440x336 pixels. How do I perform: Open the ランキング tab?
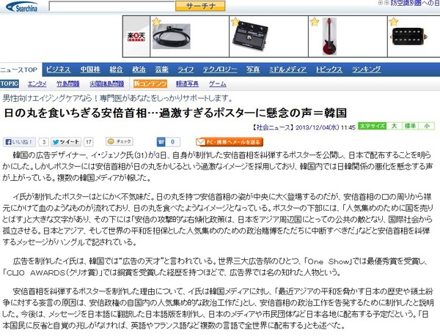pos(366,70)
